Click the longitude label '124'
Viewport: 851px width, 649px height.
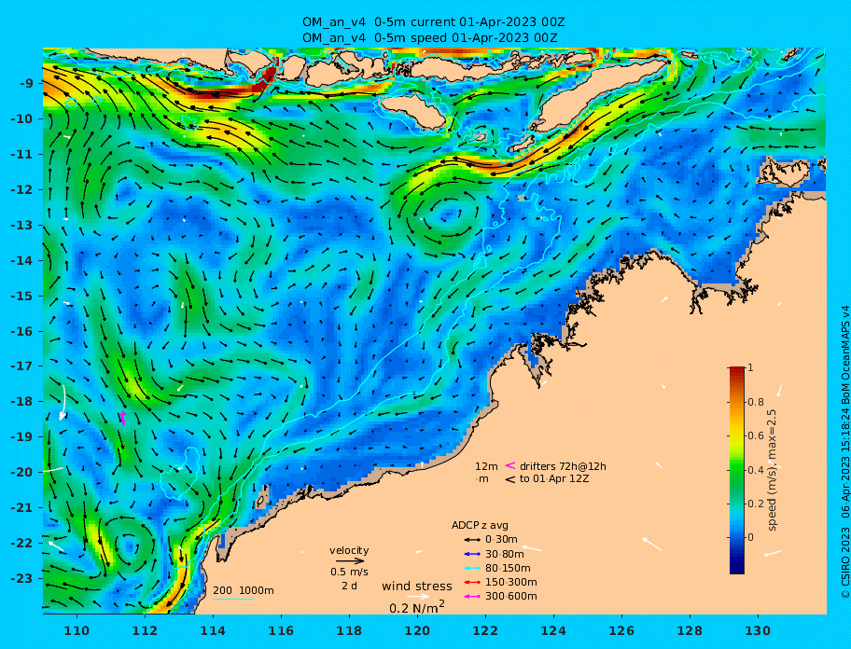(553, 630)
